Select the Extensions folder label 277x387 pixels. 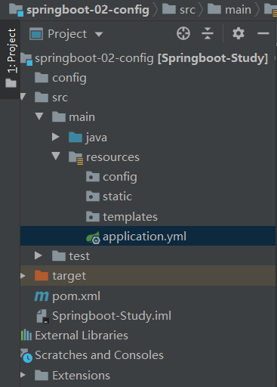click(x=82, y=376)
